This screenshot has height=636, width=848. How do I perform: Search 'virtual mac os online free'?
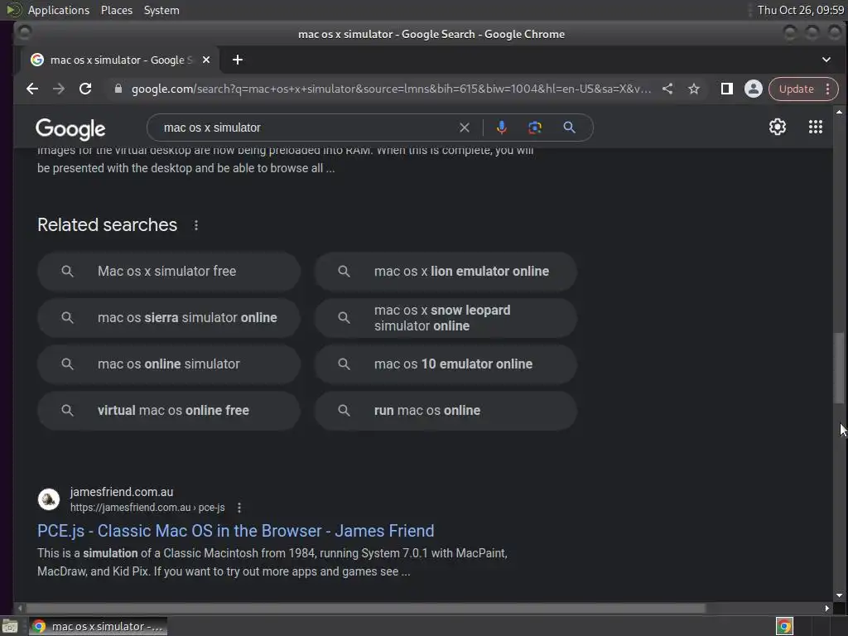coord(169,411)
